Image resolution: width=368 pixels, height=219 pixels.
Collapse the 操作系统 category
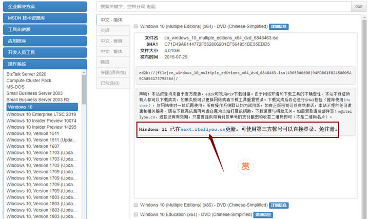pos(45,64)
